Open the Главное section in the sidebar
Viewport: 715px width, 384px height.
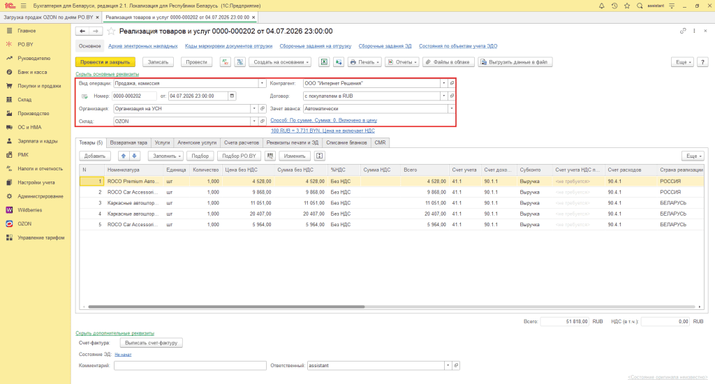click(27, 31)
